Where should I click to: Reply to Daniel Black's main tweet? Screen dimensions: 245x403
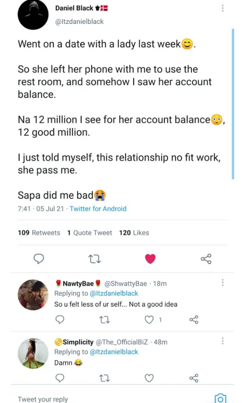pos(39,258)
